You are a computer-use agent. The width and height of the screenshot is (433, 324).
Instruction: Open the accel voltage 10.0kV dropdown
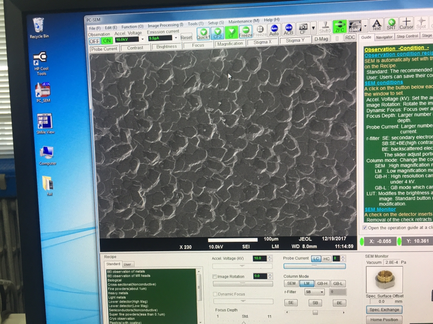pos(143,39)
